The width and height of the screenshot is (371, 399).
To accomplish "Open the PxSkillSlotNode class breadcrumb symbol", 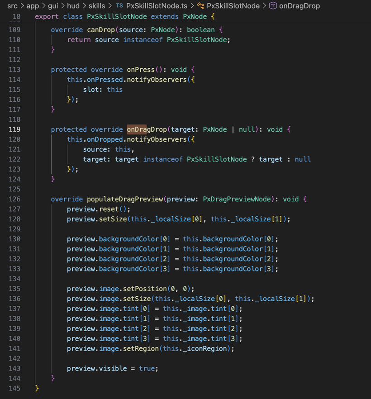I will click(233, 6).
